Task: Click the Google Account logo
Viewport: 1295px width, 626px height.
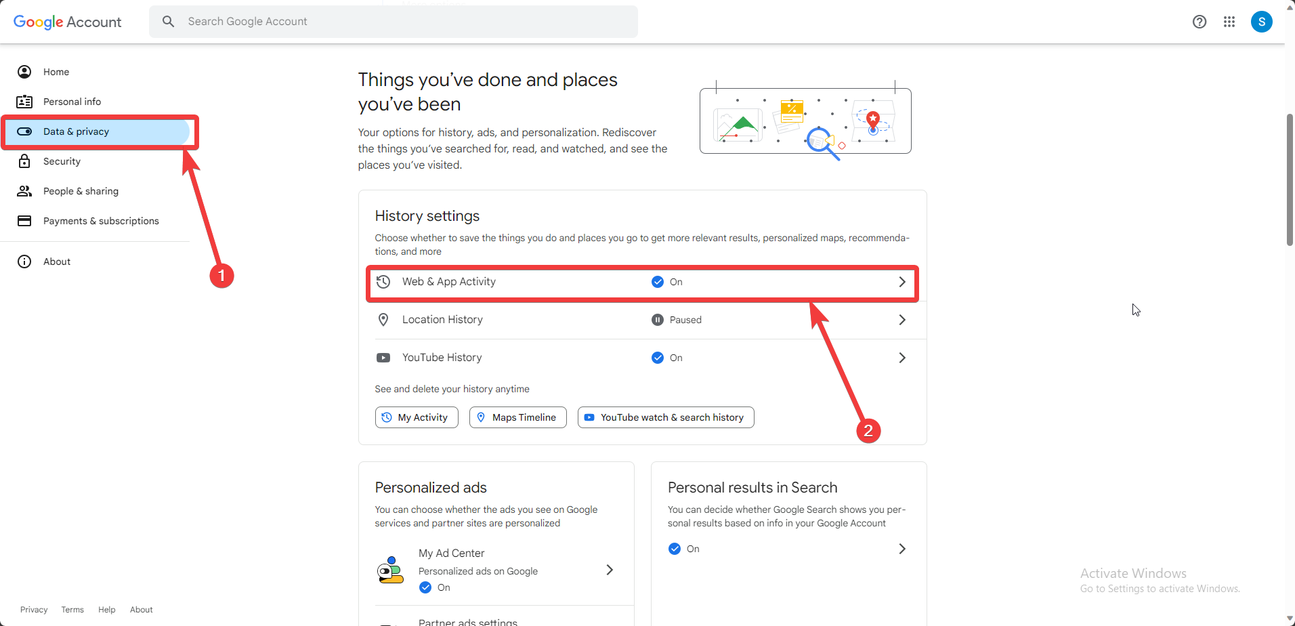Action: pos(68,22)
